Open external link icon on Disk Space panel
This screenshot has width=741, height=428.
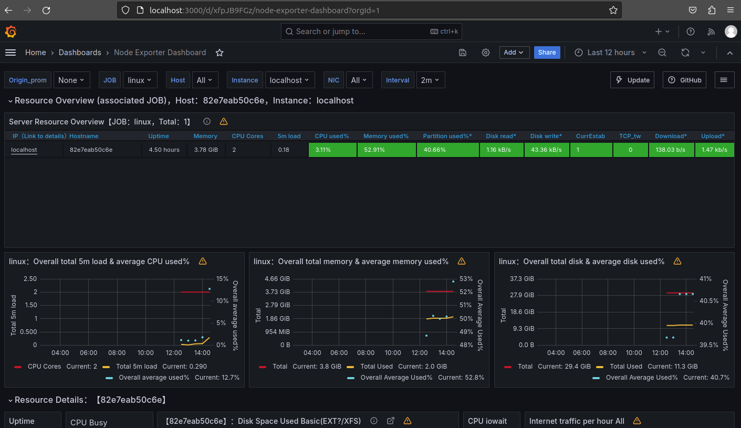tap(391, 421)
